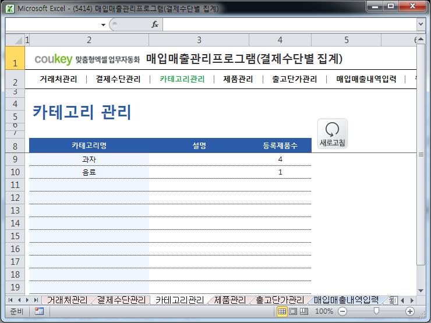Open the Name Box dropdown arrow
This screenshot has width=431, height=323.
coord(103,24)
